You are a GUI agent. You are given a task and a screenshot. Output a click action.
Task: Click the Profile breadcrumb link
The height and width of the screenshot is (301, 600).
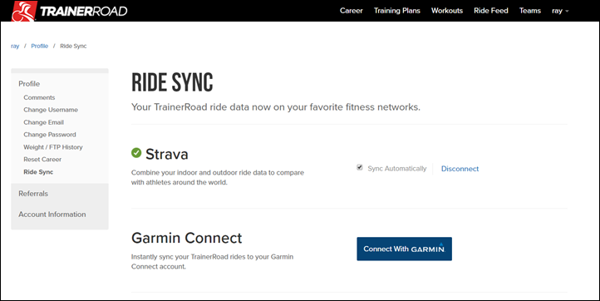[40, 46]
